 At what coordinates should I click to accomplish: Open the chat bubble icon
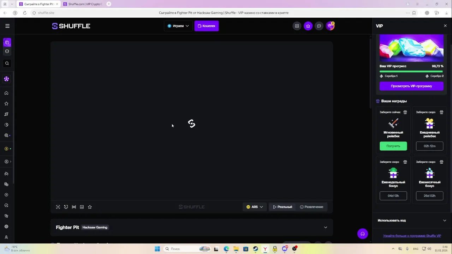[x=319, y=26]
